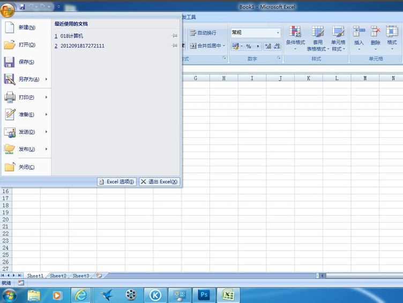This screenshot has width=403, height=303.
Task: Open 单元格样式 cell styles gallery
Action: click(x=338, y=38)
